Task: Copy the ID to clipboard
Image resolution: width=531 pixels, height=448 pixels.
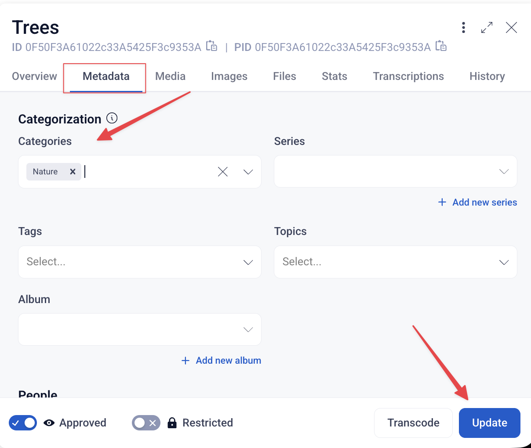Action: (x=212, y=46)
